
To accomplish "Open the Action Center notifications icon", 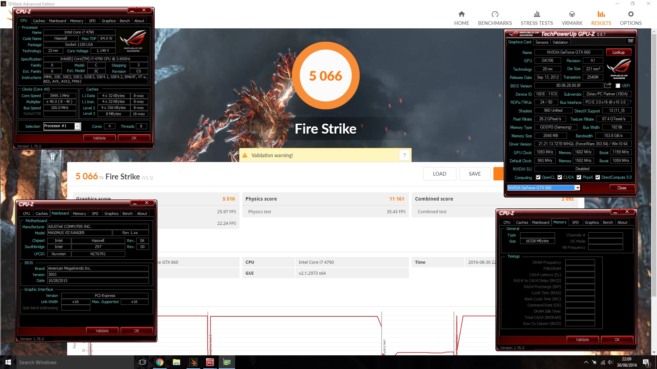I will click(646, 362).
